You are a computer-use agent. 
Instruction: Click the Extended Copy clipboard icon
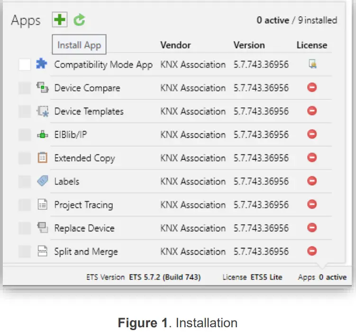(43, 158)
